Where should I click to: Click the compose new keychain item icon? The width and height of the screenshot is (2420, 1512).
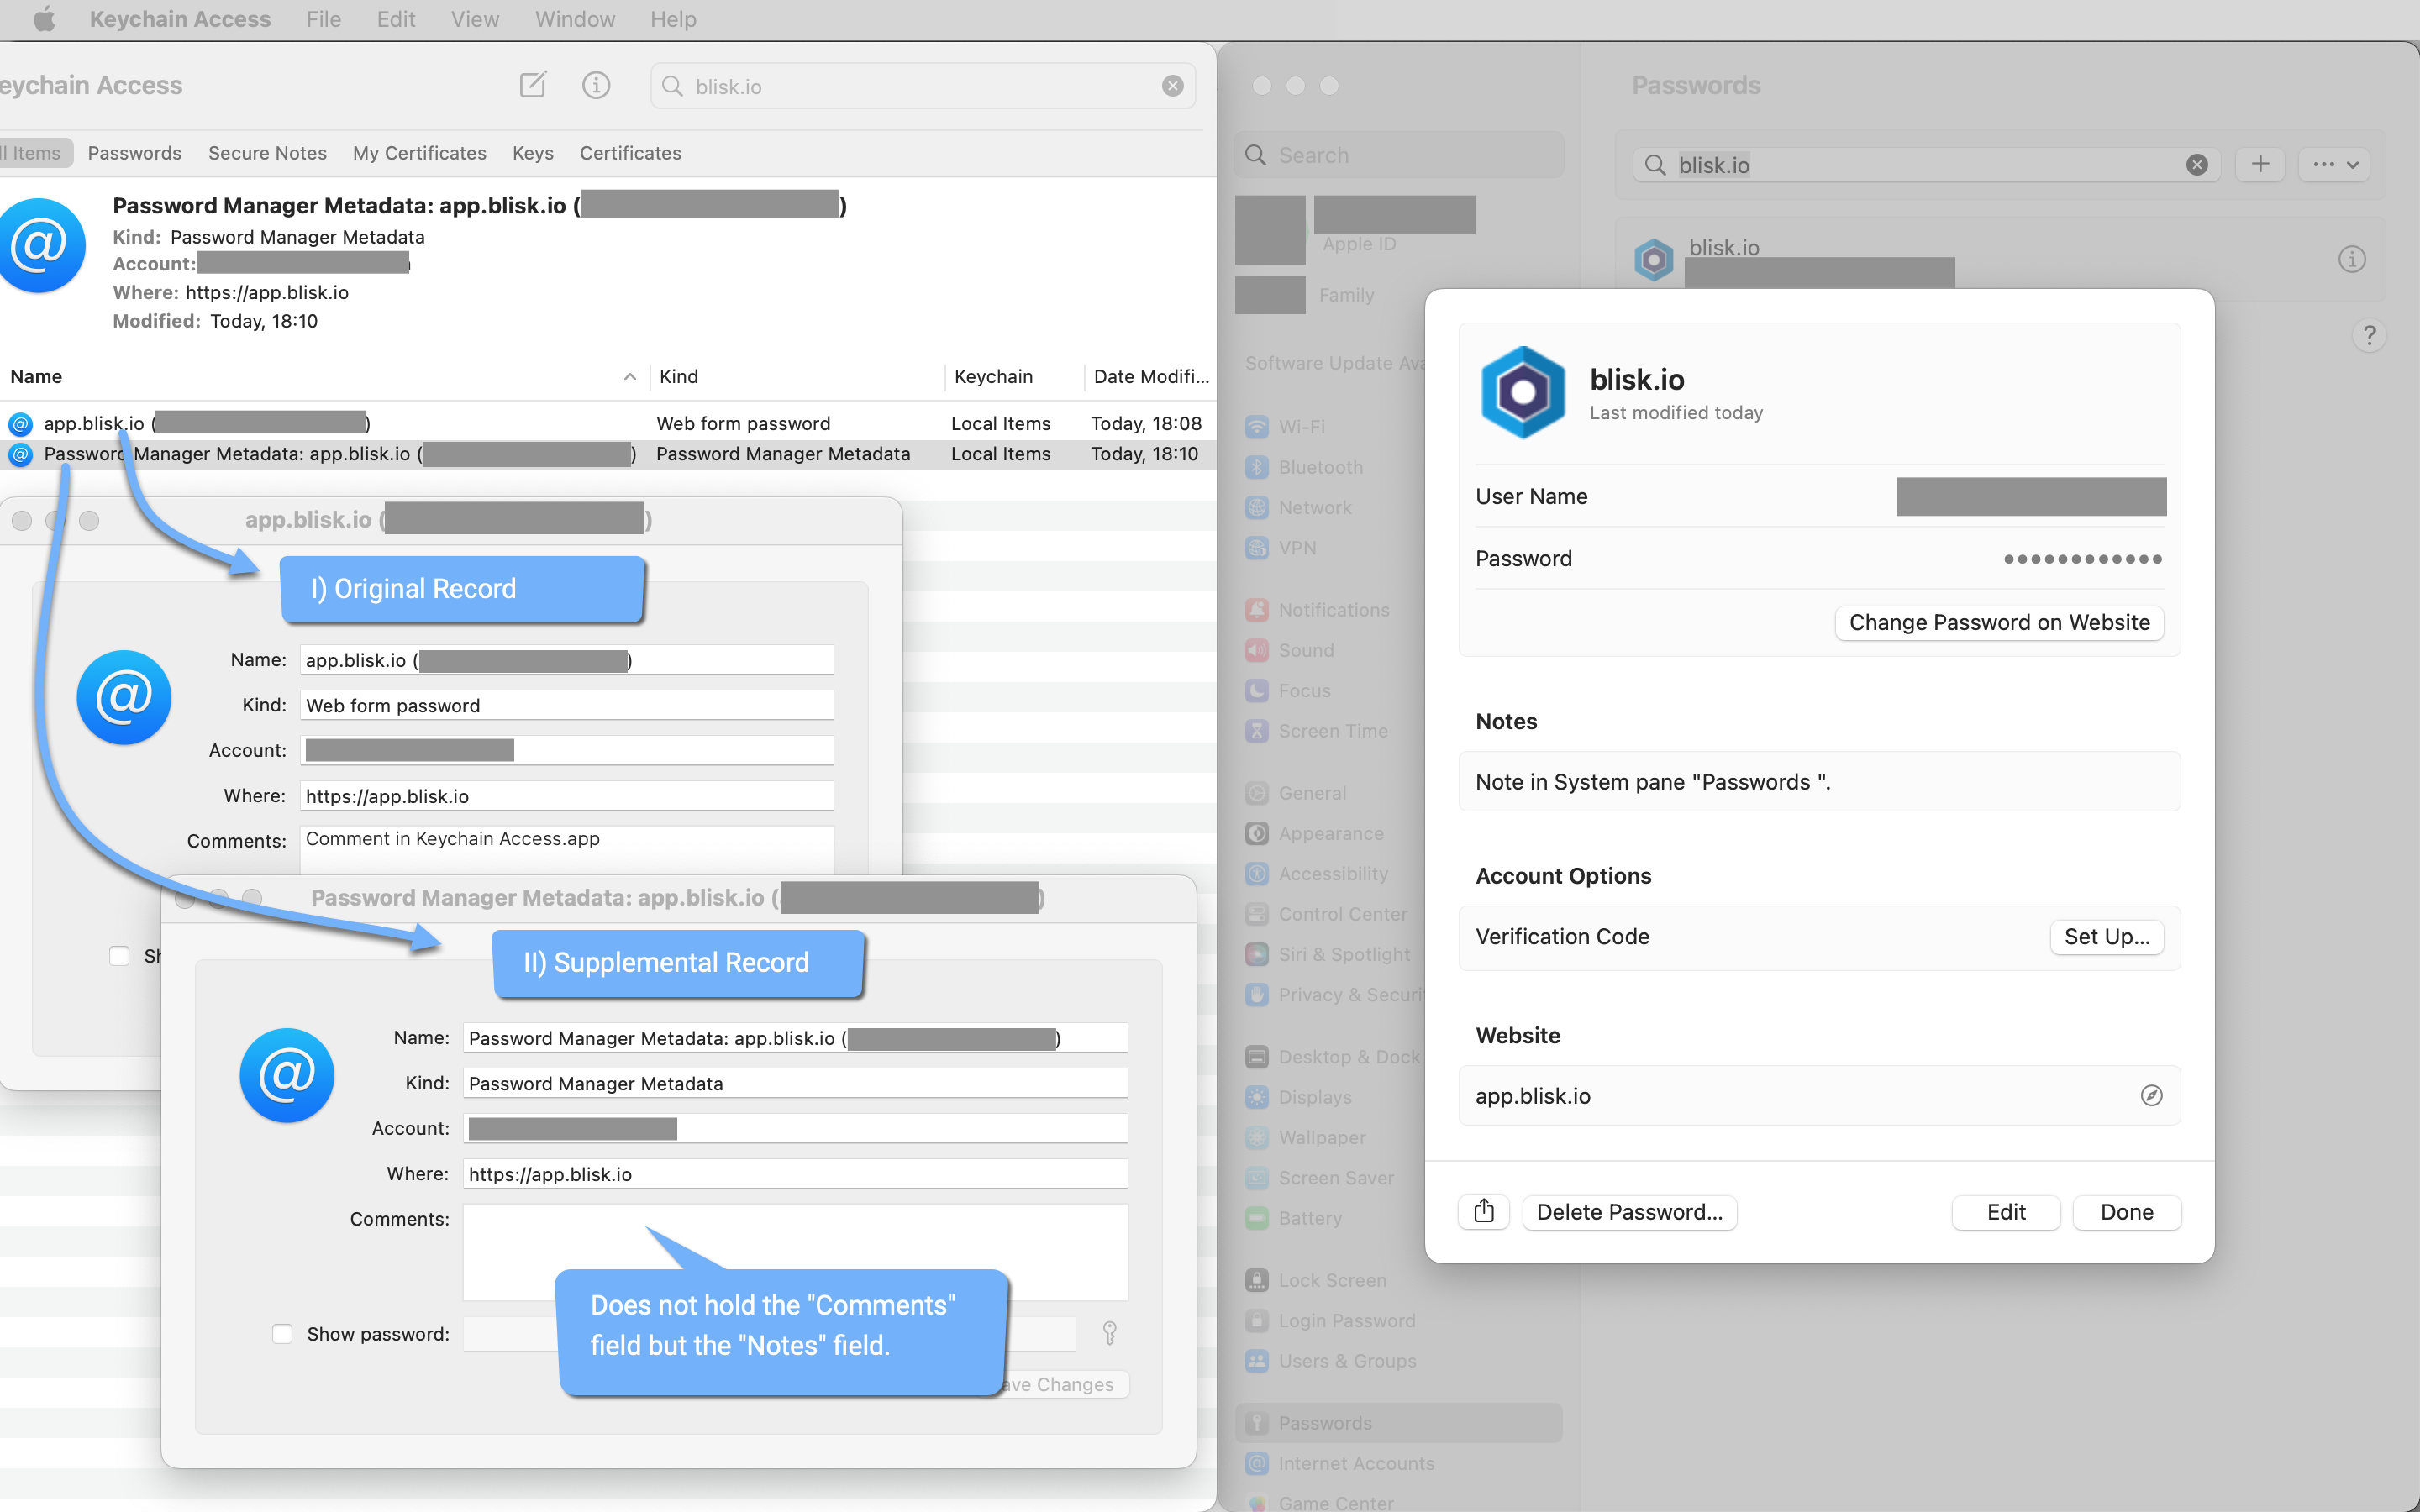[x=533, y=85]
